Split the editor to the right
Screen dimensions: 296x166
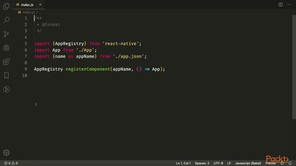281,5
